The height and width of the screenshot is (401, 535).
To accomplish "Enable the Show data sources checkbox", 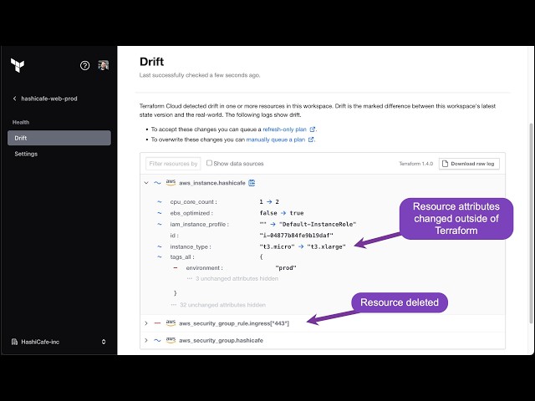I will click(209, 164).
